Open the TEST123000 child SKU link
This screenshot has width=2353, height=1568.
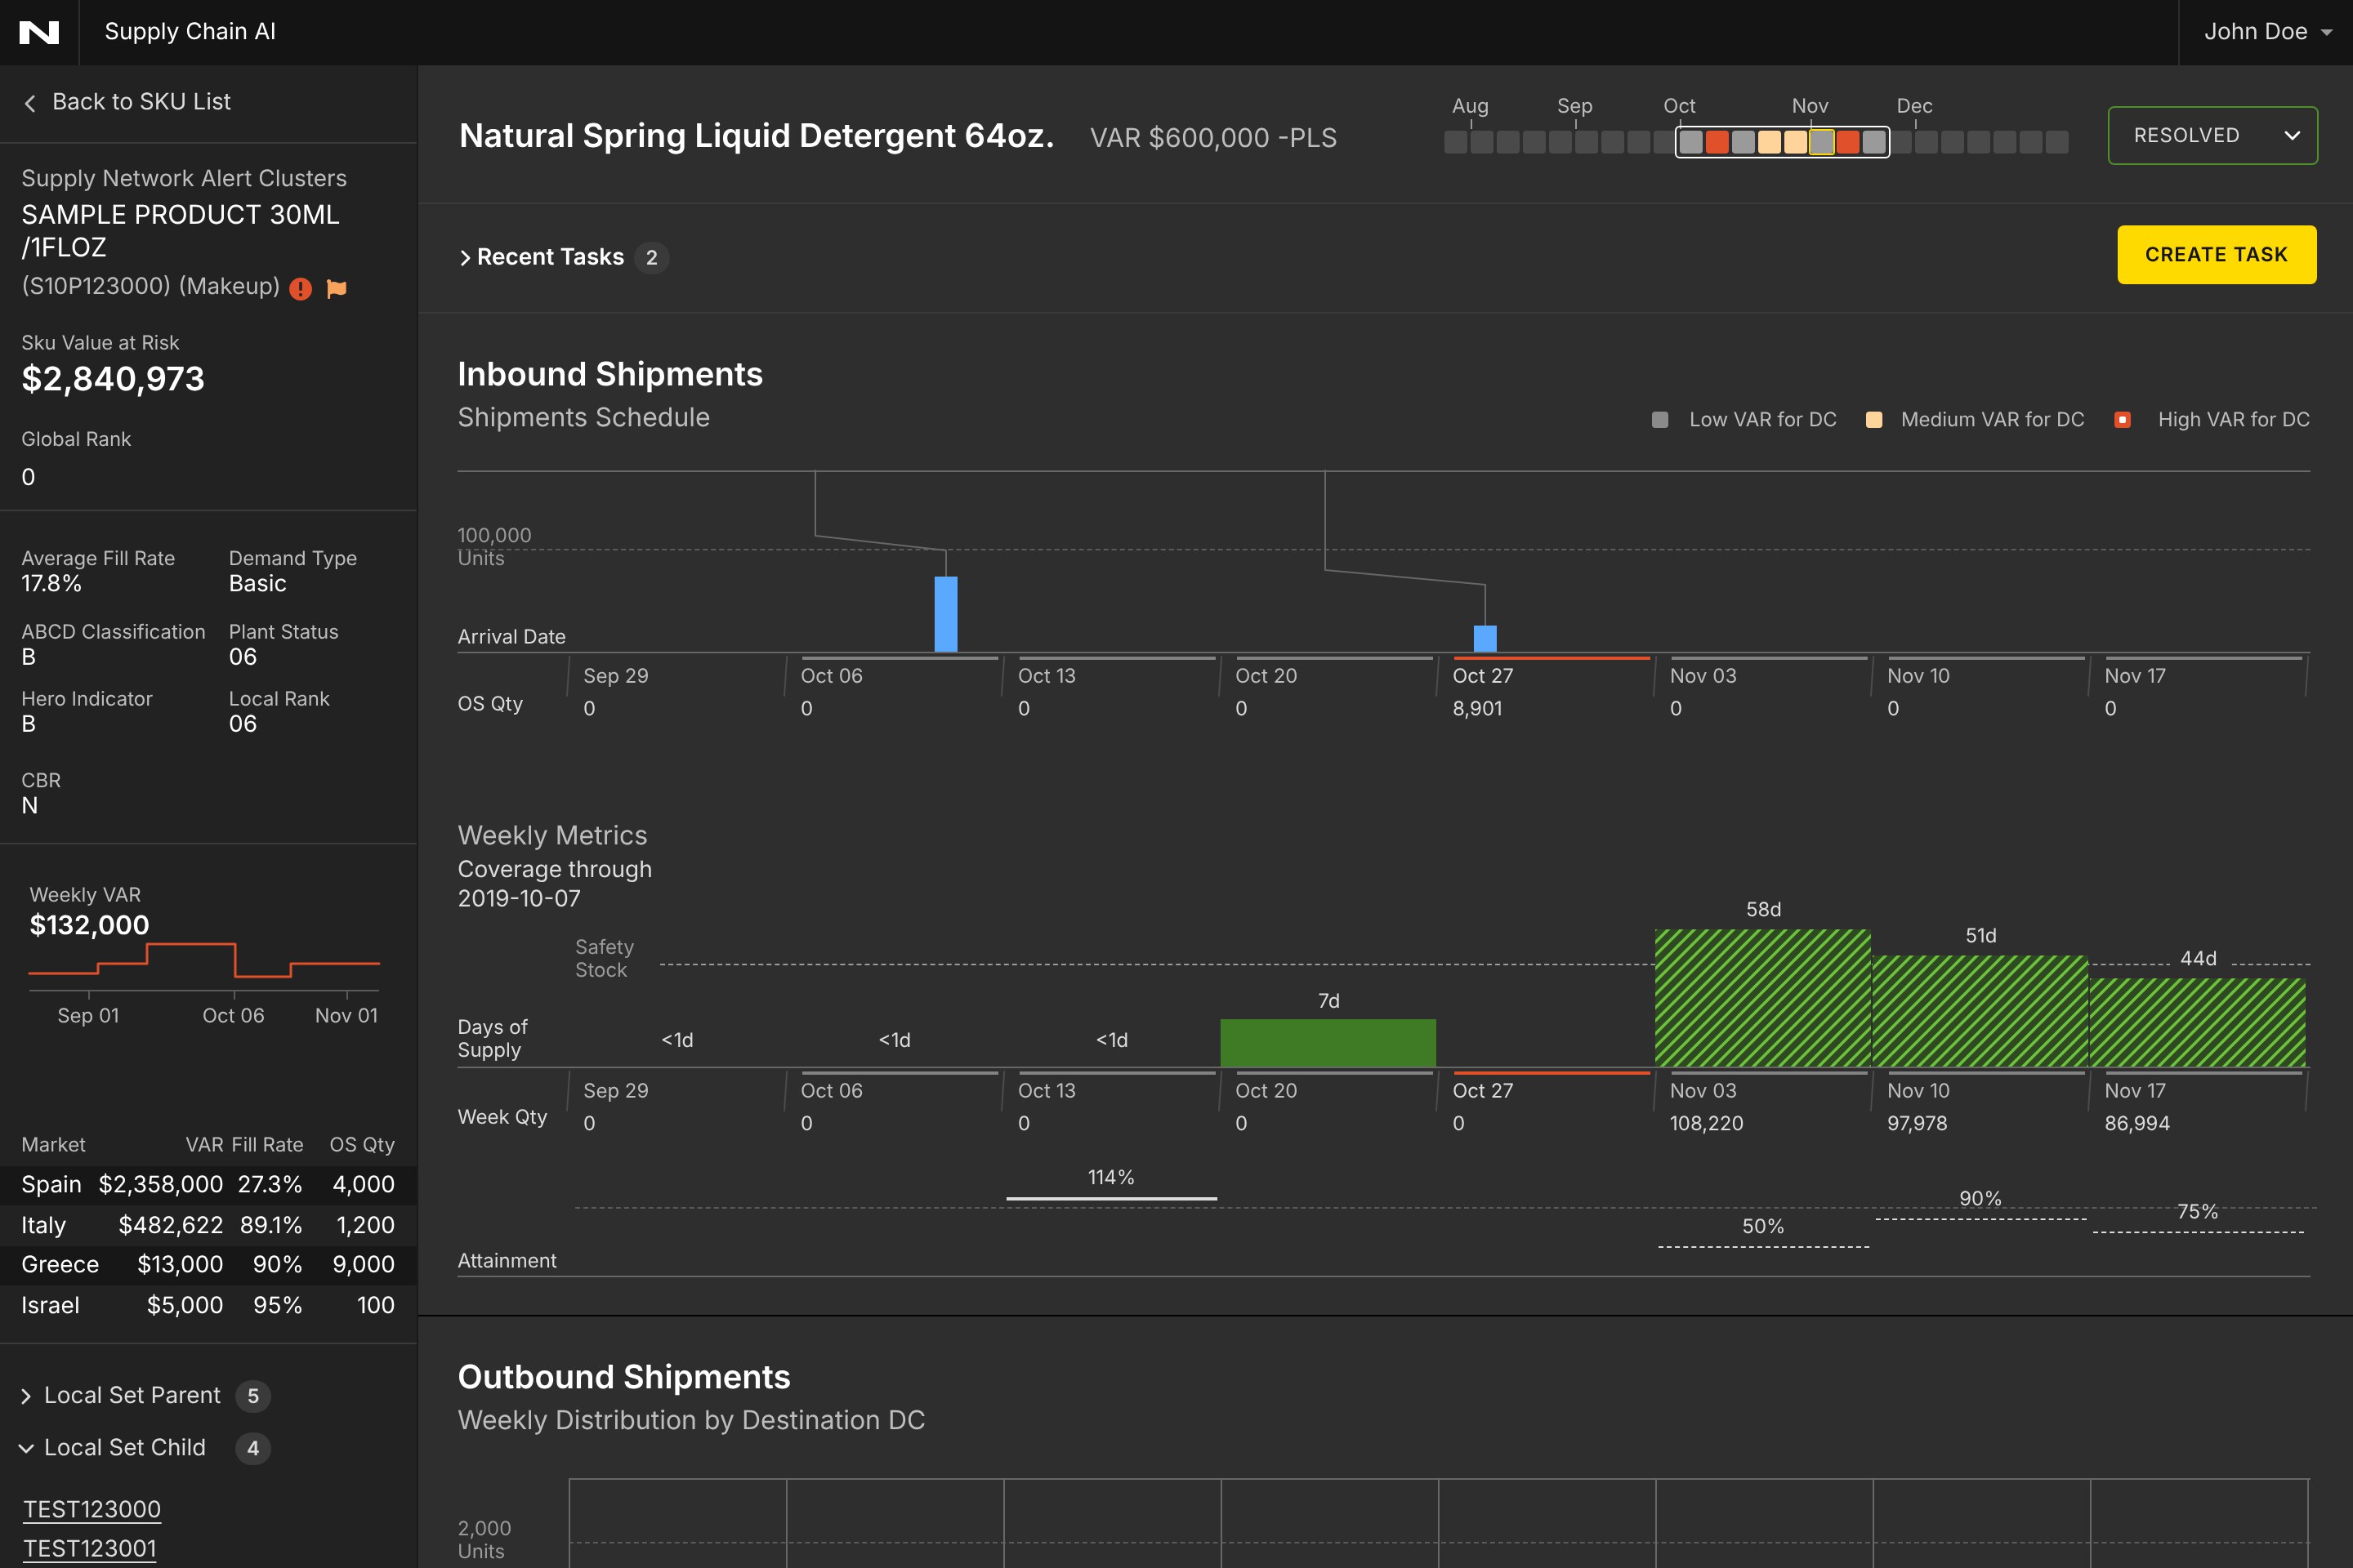point(92,1508)
